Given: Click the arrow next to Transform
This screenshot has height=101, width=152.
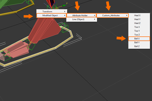Looking at the screenshot, I should 65,12.
